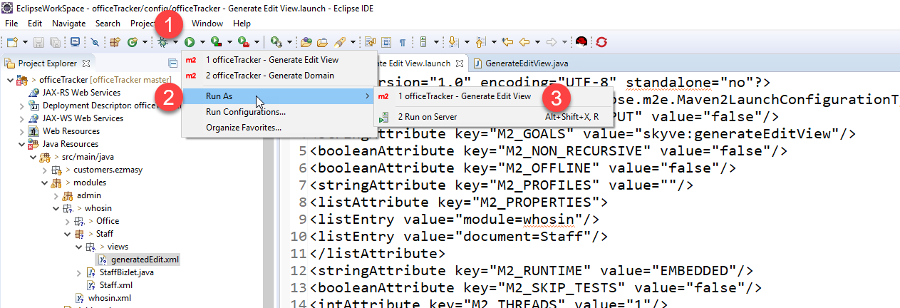Screen dimensions: 900x308
Task: Collapse the modules package
Action: pyautogui.click(x=44, y=183)
